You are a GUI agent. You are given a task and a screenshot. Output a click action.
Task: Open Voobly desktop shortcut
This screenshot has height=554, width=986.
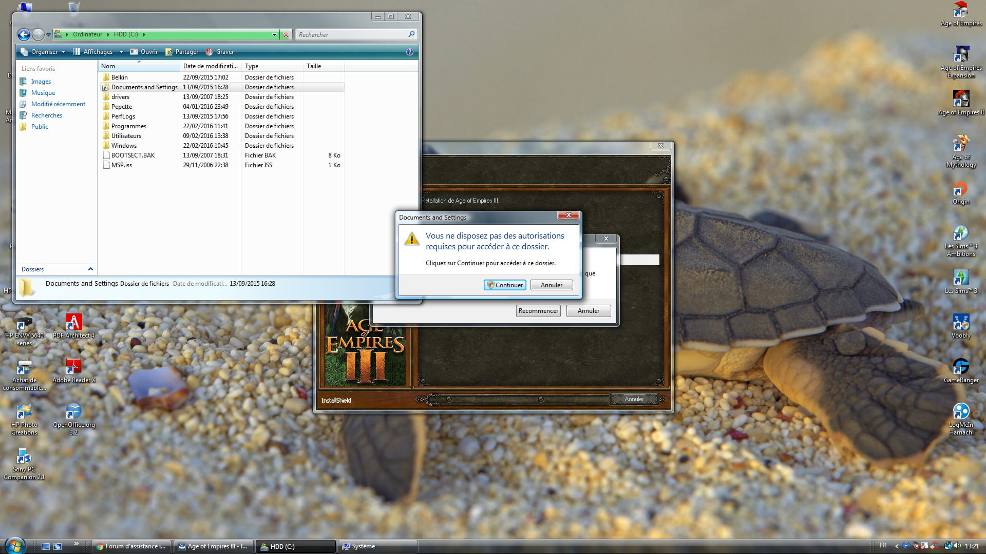[961, 326]
